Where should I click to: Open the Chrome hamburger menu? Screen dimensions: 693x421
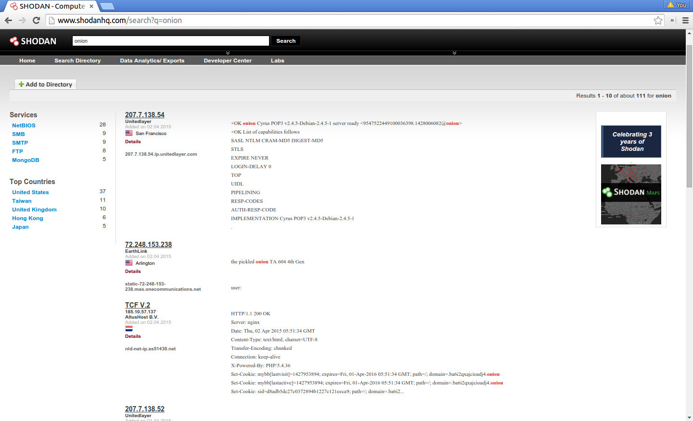point(686,20)
